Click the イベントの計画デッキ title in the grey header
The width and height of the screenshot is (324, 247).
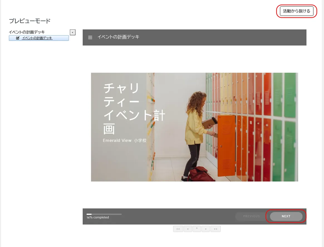(118, 37)
